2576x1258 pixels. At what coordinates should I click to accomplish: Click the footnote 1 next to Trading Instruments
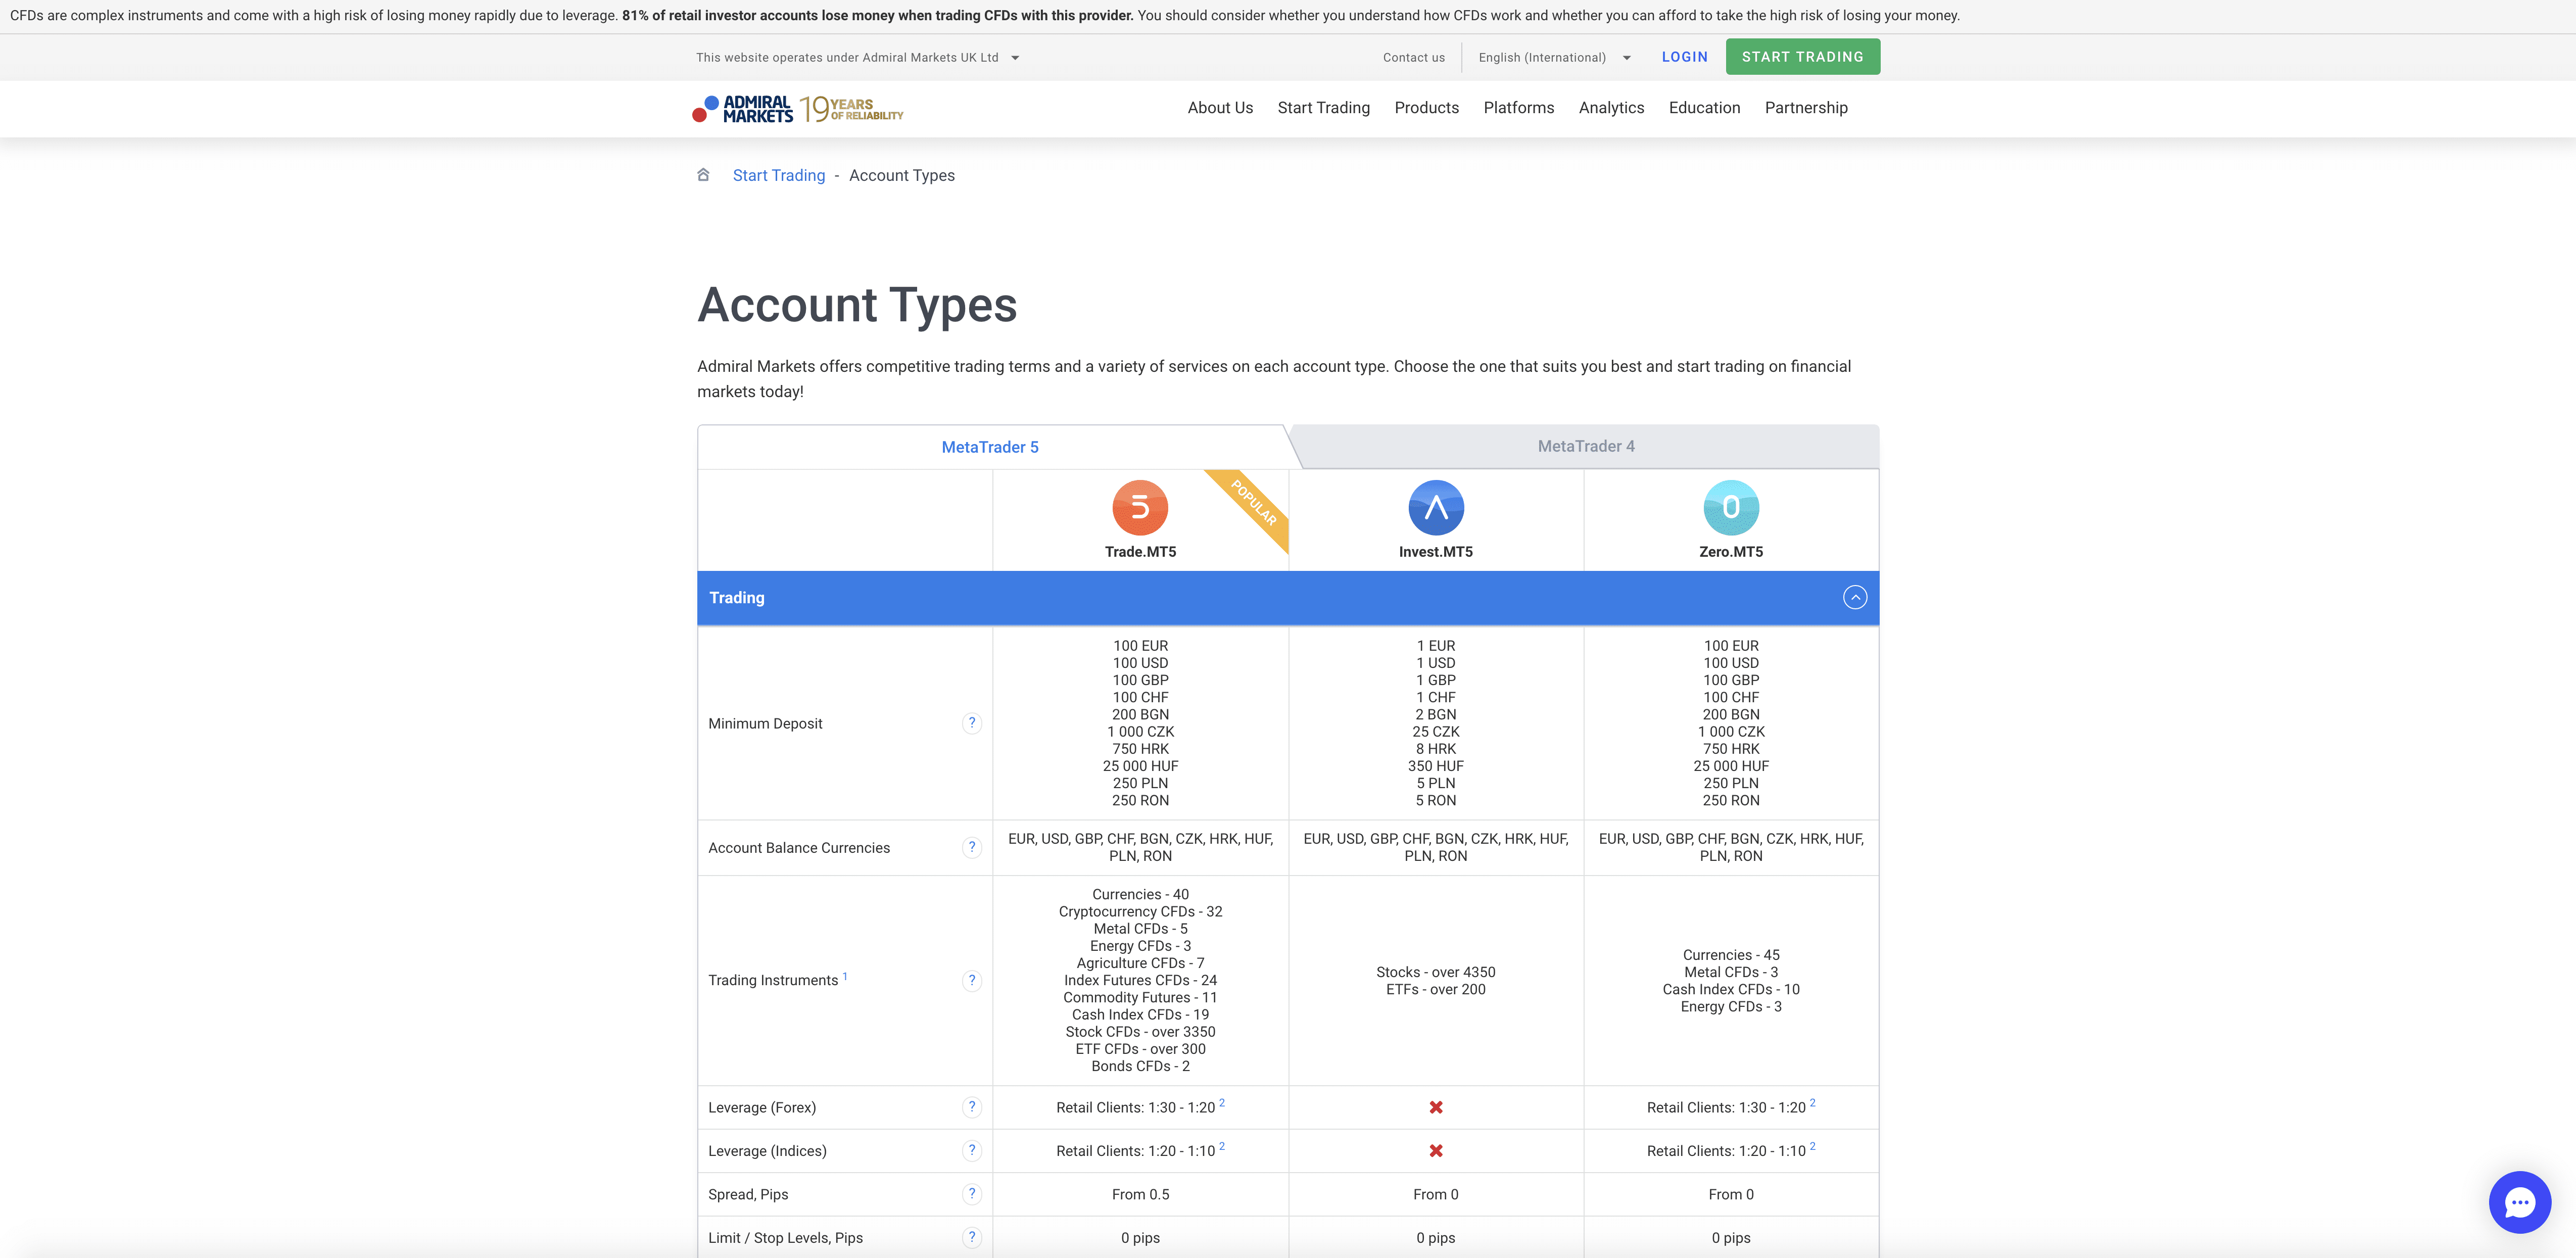845,976
